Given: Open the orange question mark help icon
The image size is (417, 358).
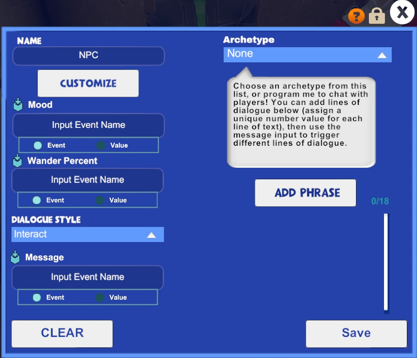Looking at the screenshot, I should (356, 16).
